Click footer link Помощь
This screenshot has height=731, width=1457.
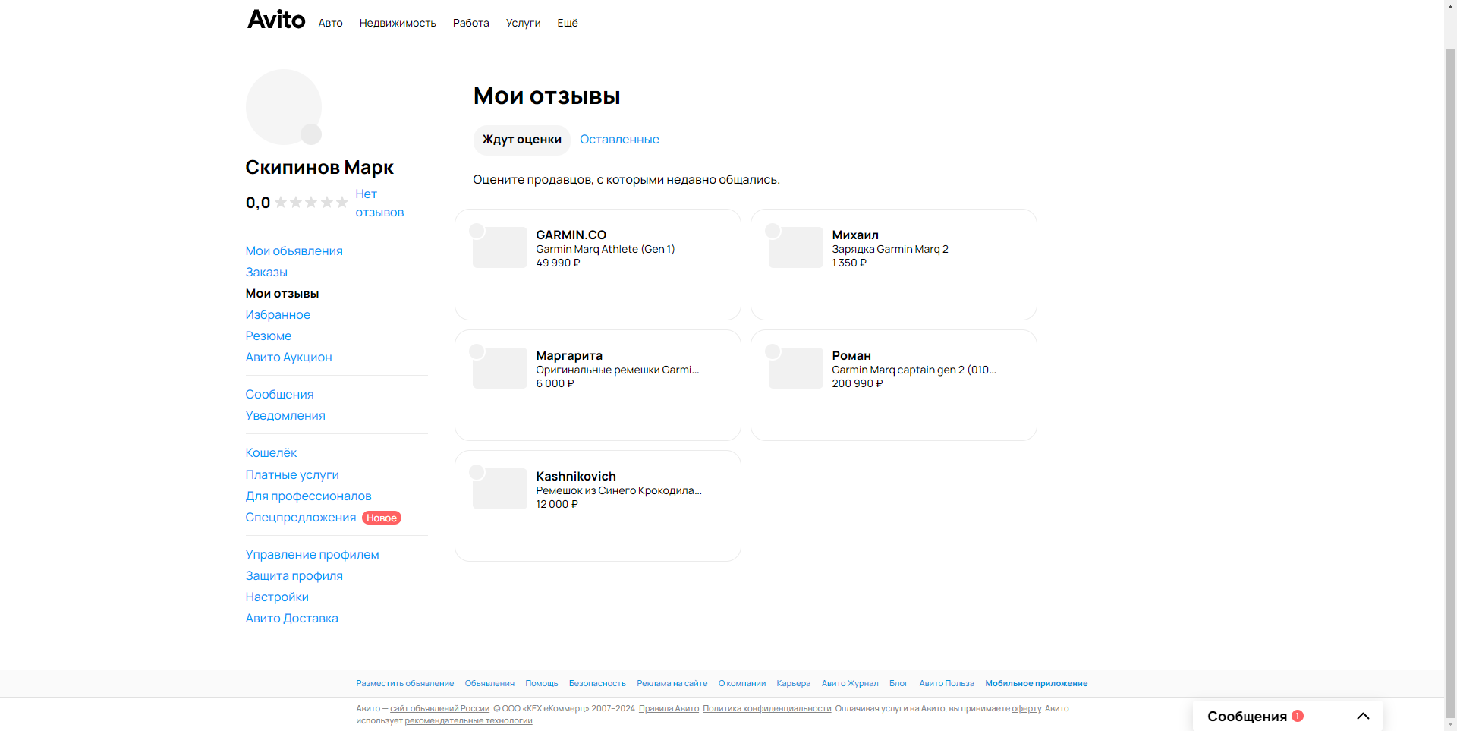[x=542, y=684]
